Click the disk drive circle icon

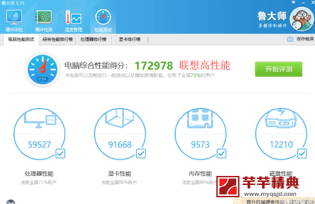[281, 134]
